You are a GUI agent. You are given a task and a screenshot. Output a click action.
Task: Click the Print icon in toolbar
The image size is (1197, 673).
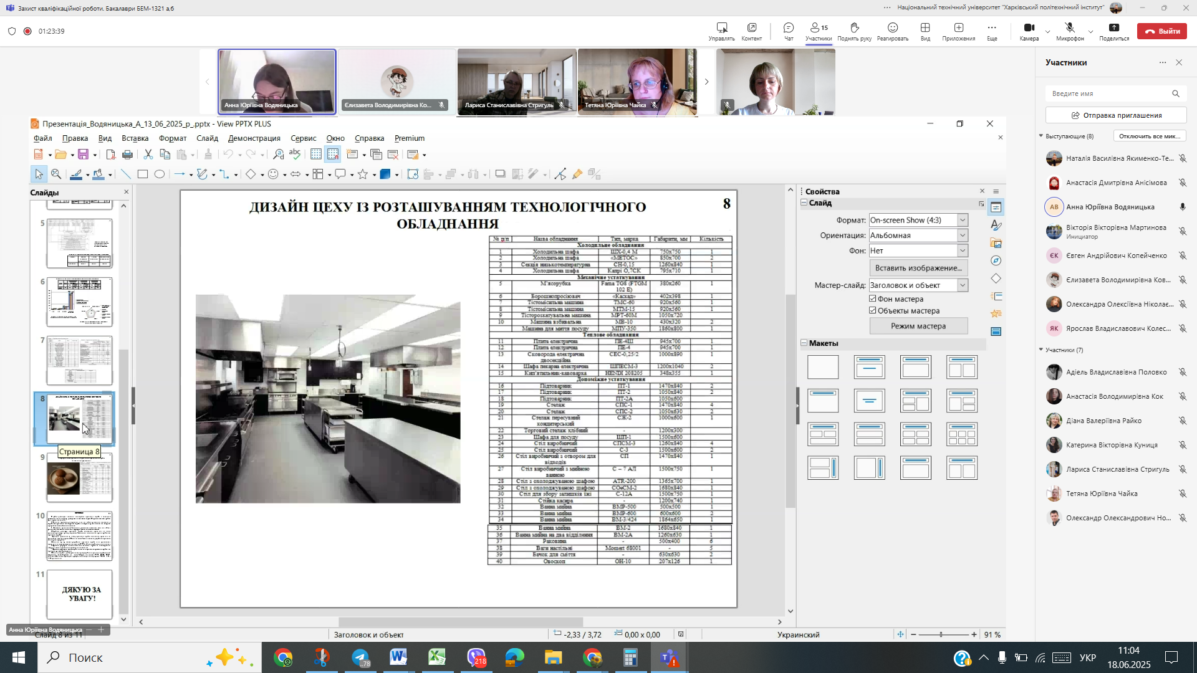click(127, 155)
